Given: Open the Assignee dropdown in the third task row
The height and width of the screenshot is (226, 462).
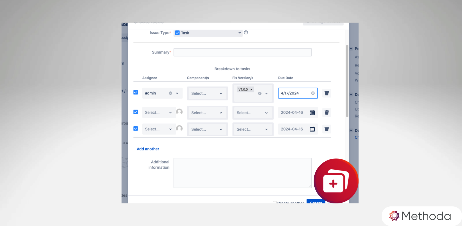Looking at the screenshot, I should [159, 129].
